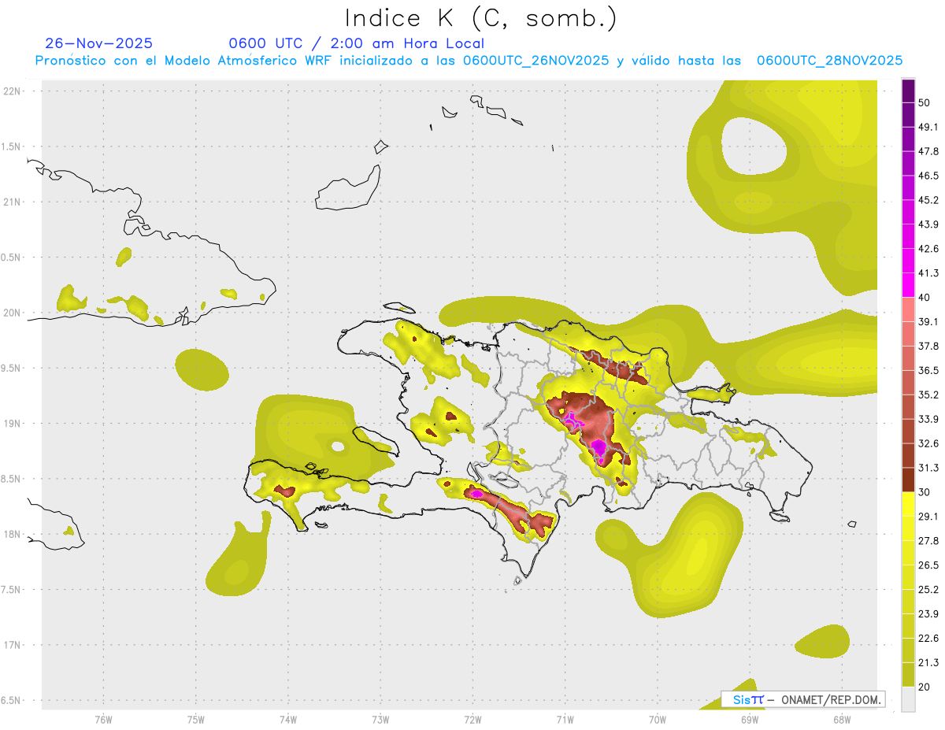Image resolution: width=945 pixels, height=730 pixels.
Task: Click the color scale value 40
Action: [925, 298]
